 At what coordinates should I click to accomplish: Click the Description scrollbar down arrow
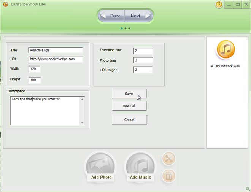click(82, 122)
